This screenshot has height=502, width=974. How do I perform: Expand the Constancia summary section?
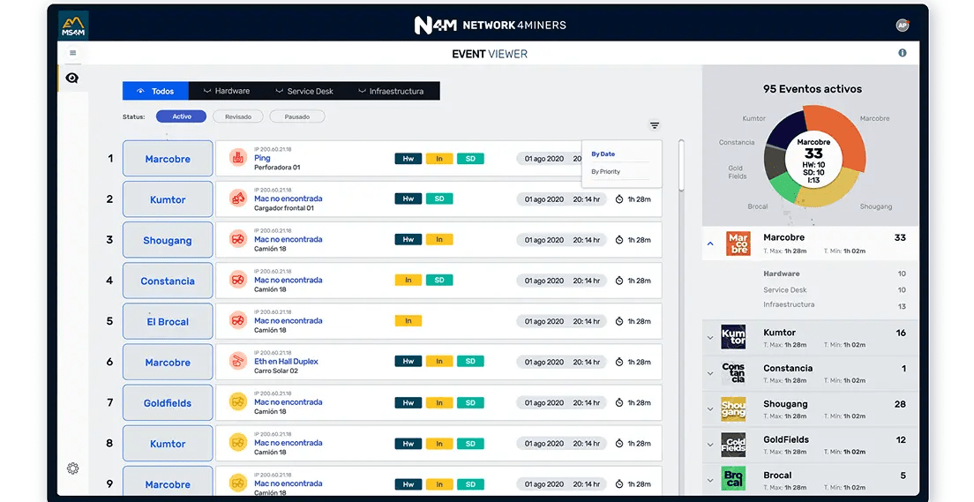tap(710, 373)
